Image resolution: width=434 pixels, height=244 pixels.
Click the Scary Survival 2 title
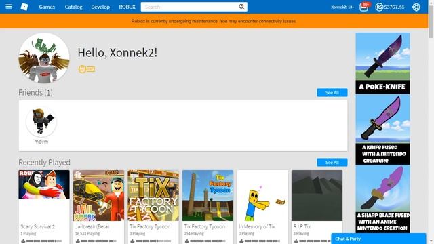pyautogui.click(x=38, y=226)
